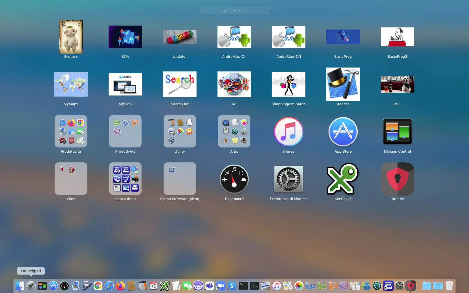Screen dimensions: 469x293
Task: Open Contacts book in Dock
Action: tap(131, 286)
